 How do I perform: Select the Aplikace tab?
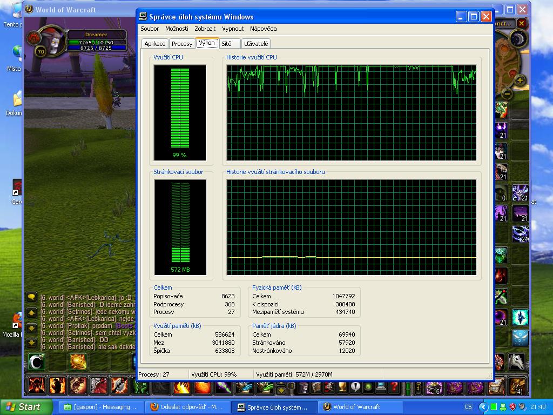click(155, 44)
